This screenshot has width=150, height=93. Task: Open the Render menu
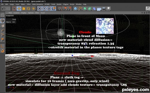tap(59, 4)
